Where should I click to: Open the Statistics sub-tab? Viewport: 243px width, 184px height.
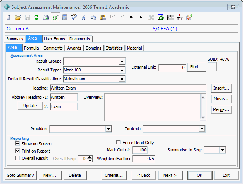tap(114, 48)
